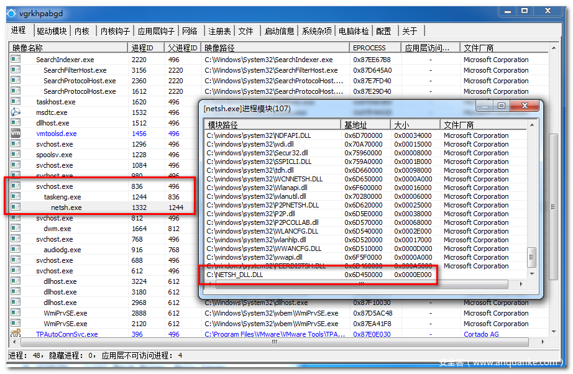Click the module list horizontal scrollbar
573x374 pixels.
360,284
